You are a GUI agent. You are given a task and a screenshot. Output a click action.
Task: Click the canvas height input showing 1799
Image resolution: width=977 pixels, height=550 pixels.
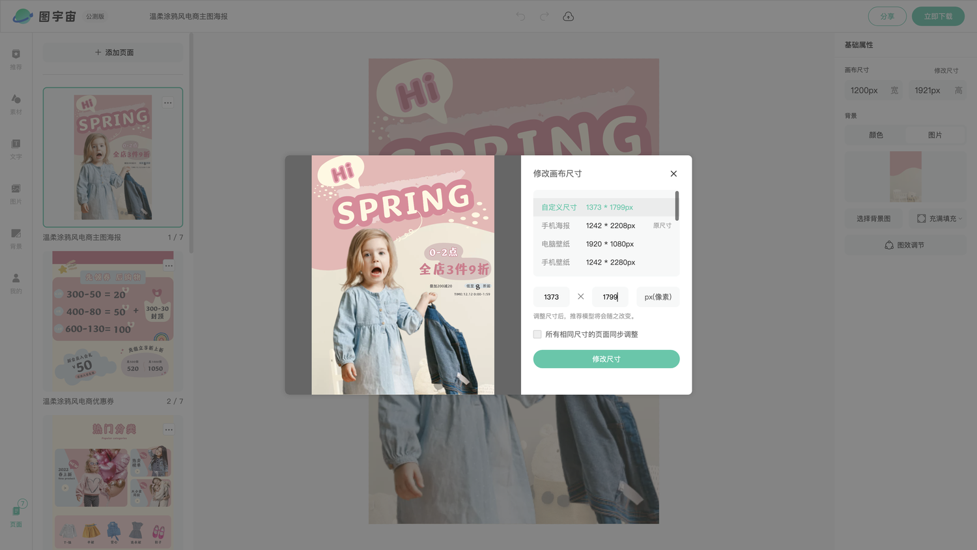click(x=610, y=297)
